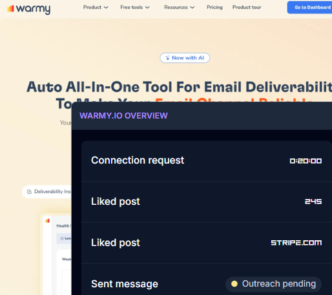Click the small Warmy icon in dashboard preview
This screenshot has height=295, width=332.
pos(47,221)
